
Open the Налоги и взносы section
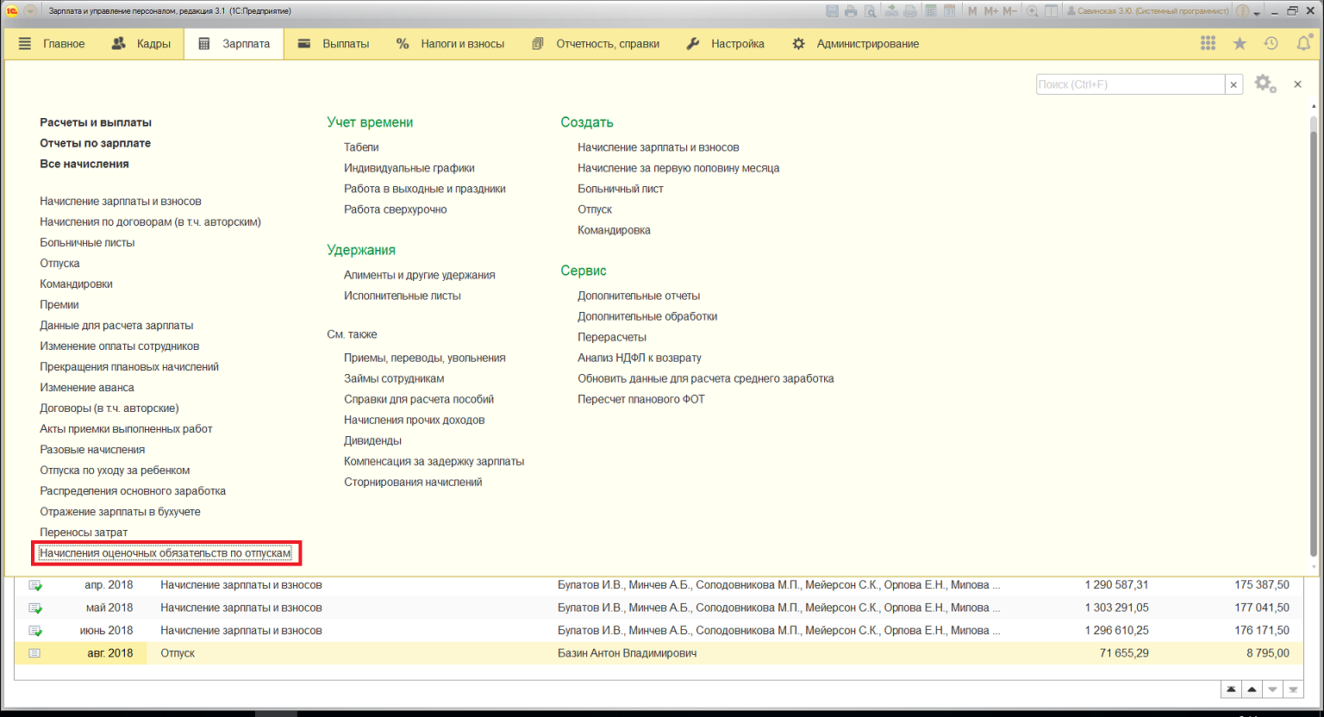point(450,43)
